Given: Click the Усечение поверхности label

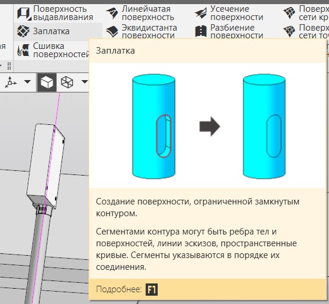Looking at the screenshot, I should (237, 13).
